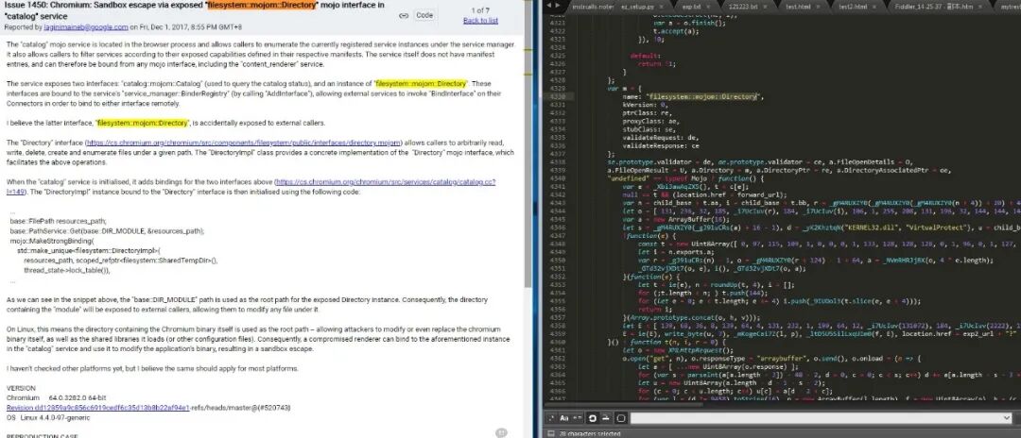The width and height of the screenshot is (1021, 438).
Task: Switch to the exp.txt tab
Action: 693,7
